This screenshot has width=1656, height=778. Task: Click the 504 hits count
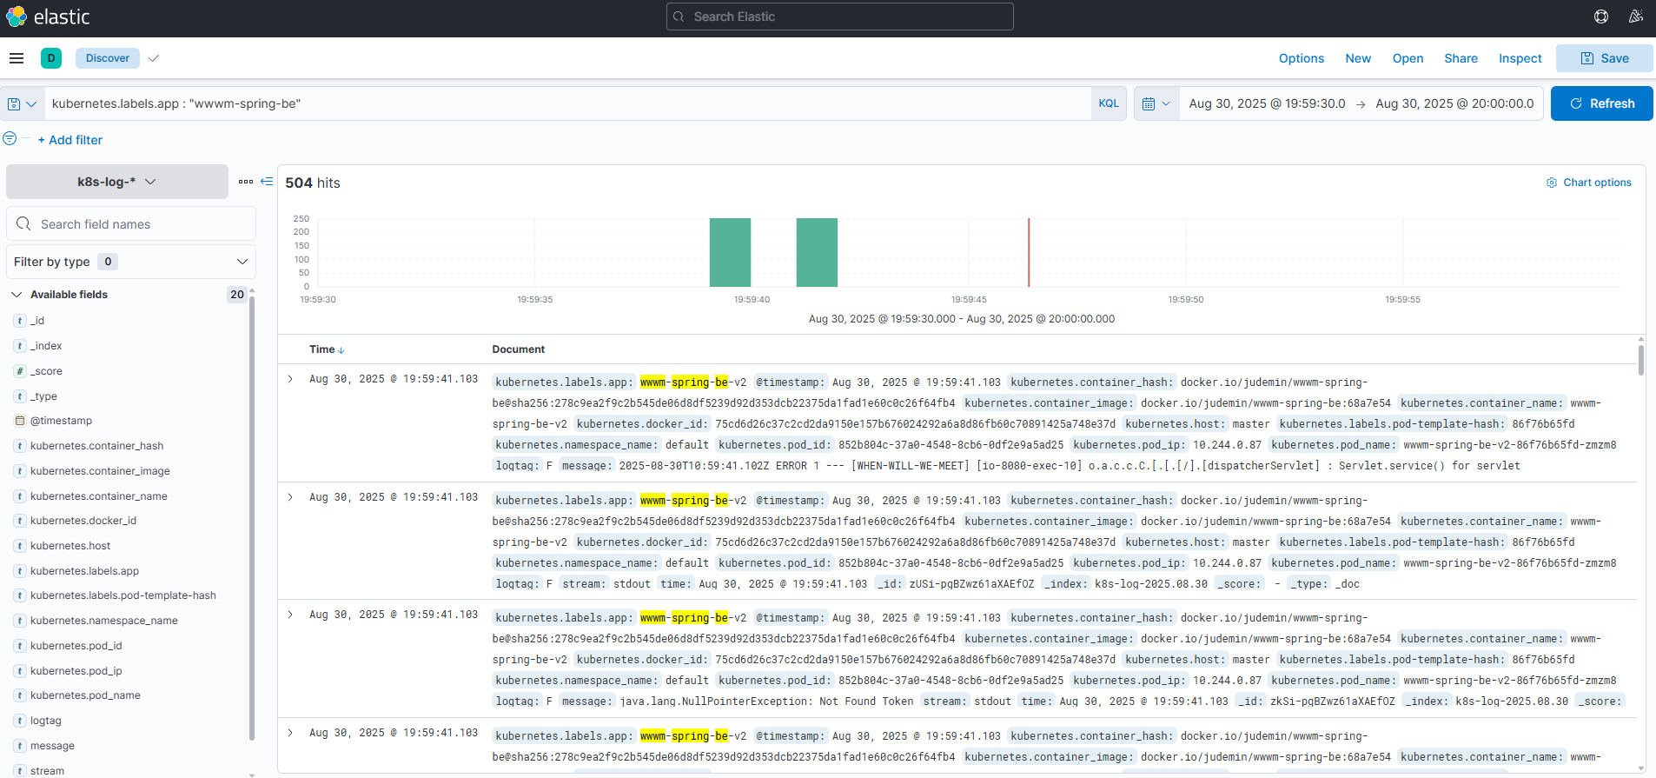[x=313, y=183]
